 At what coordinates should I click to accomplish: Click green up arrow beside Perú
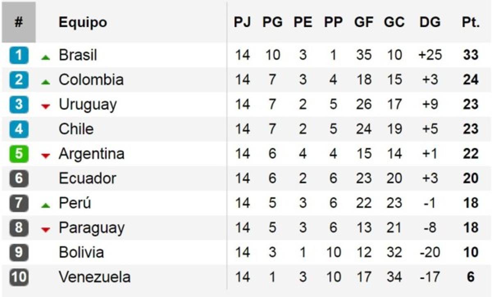[46, 206]
